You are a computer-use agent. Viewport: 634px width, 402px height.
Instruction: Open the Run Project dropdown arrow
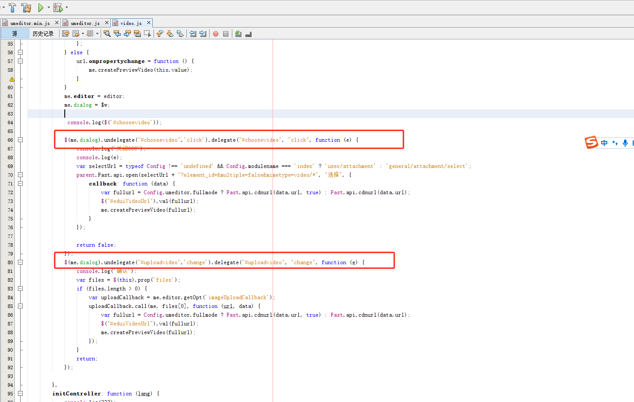click(x=49, y=7)
